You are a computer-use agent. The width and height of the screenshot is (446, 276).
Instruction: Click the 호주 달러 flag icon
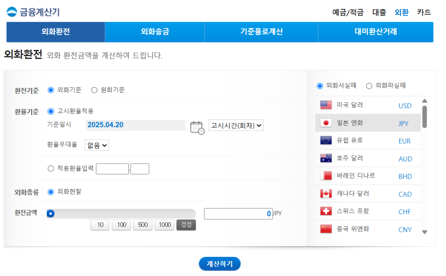[x=326, y=158]
